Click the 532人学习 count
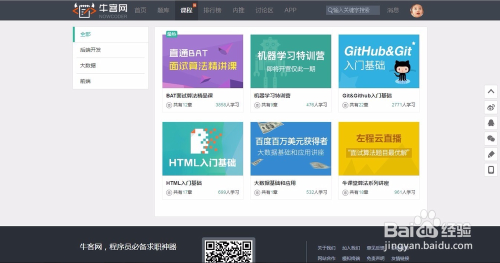The height and width of the screenshot is (263, 500). 316,192
